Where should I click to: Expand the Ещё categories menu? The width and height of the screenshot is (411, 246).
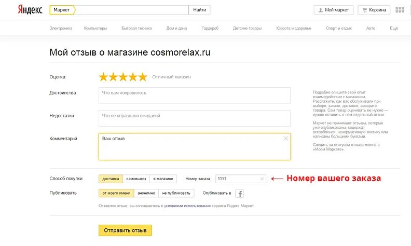tap(394, 28)
